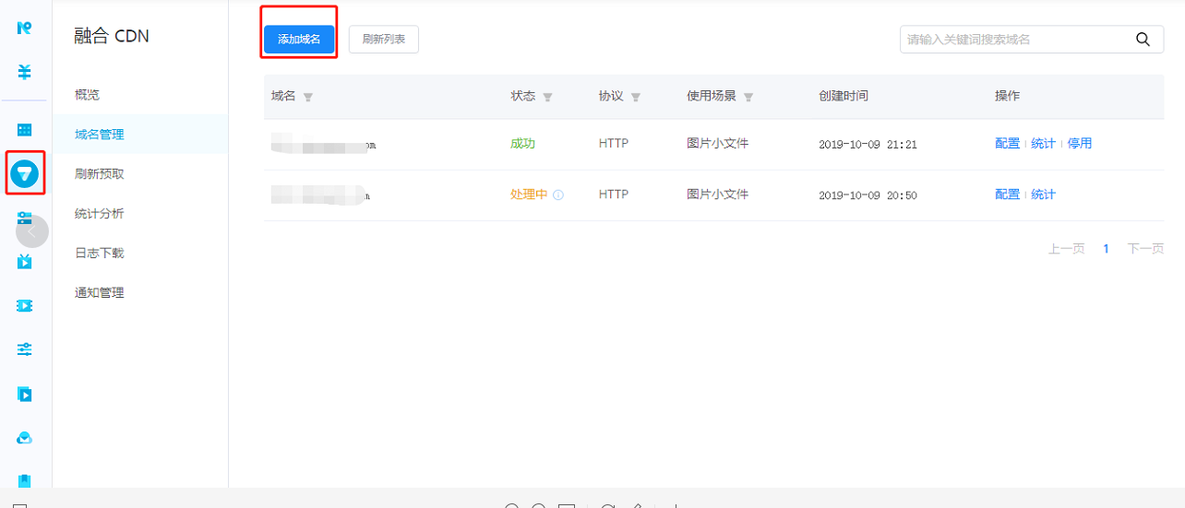This screenshot has height=508, width=1185.
Task: Click 统计 for the 处理中 domain row
Action: 1043,195
